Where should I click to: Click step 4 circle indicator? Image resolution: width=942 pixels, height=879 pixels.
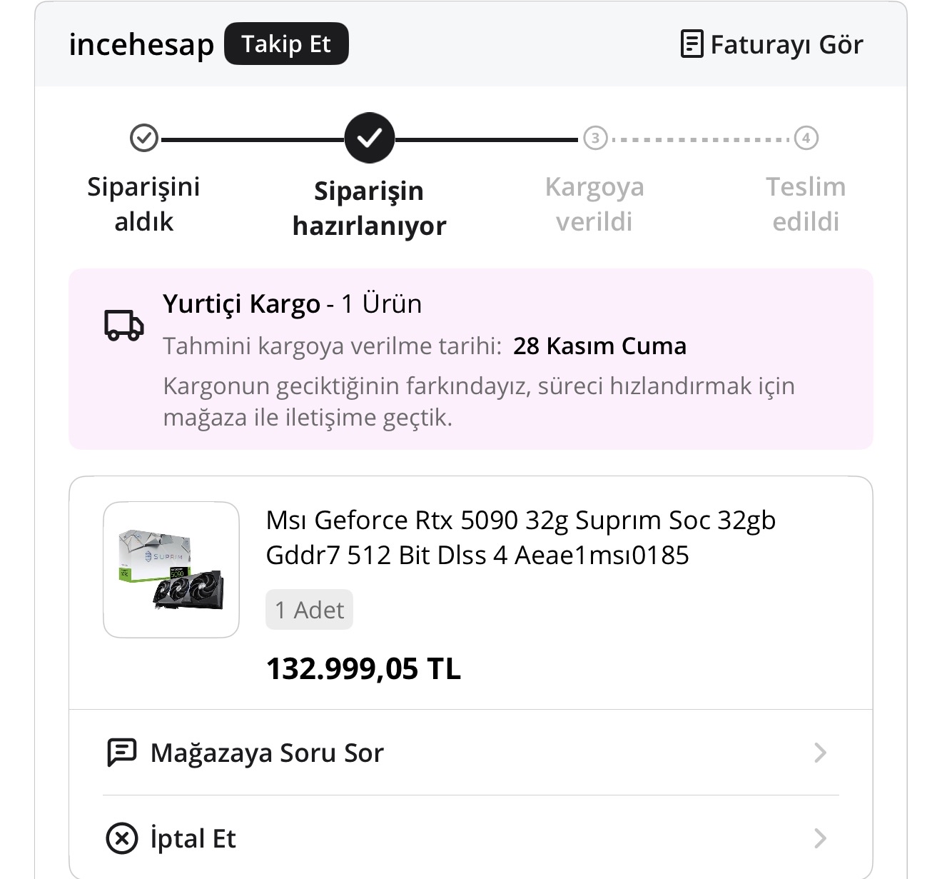[806, 138]
